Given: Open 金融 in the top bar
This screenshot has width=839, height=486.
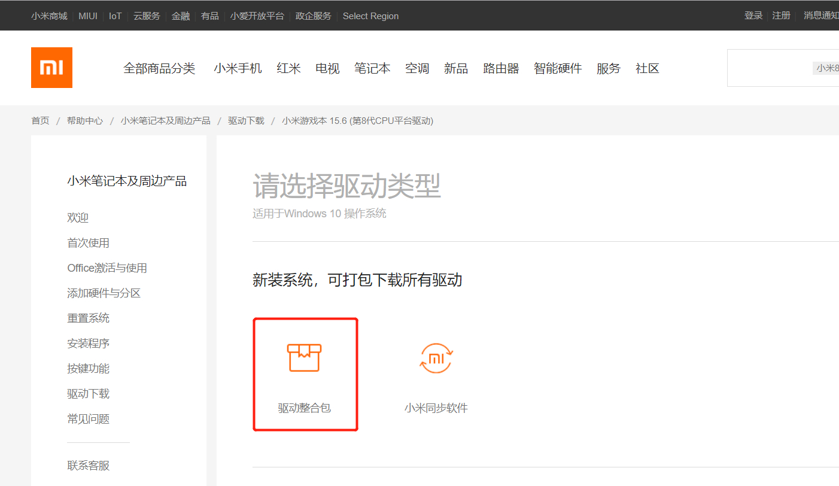Looking at the screenshot, I should 181,16.
